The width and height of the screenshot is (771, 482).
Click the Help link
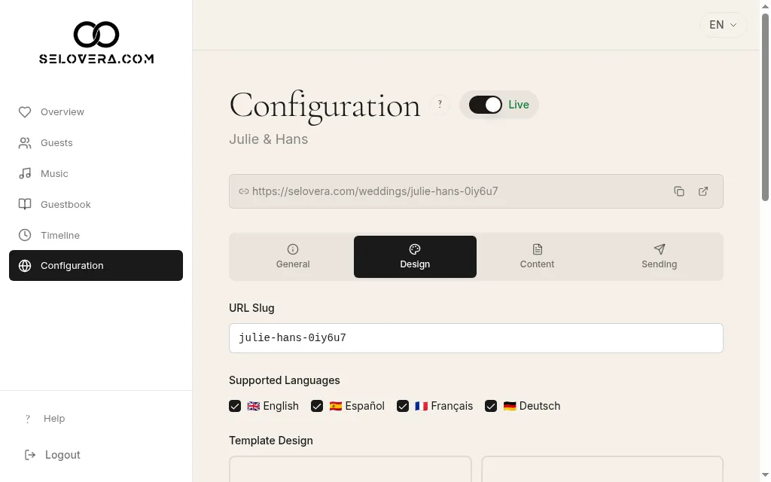click(x=54, y=419)
